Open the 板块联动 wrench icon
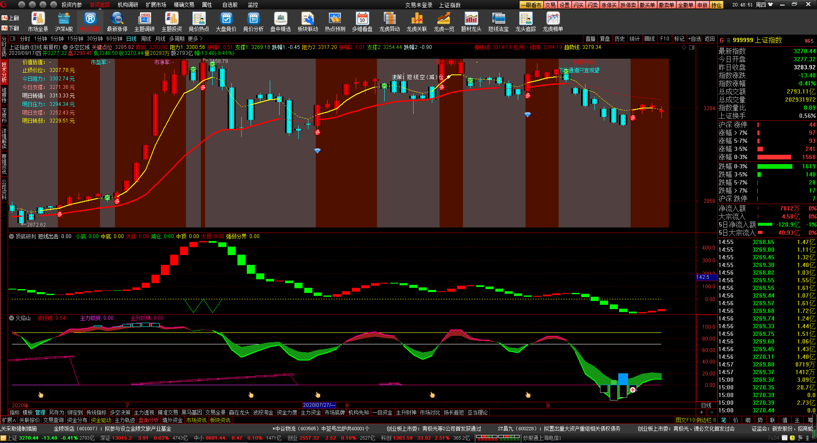 [x=308, y=22]
